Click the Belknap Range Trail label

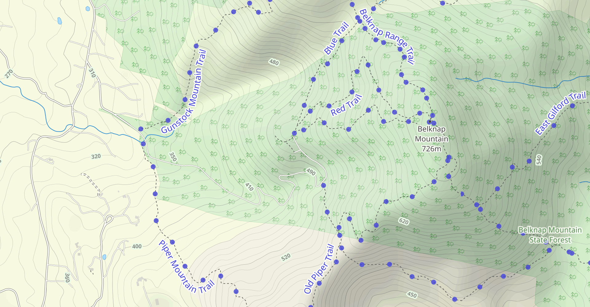[387, 37]
